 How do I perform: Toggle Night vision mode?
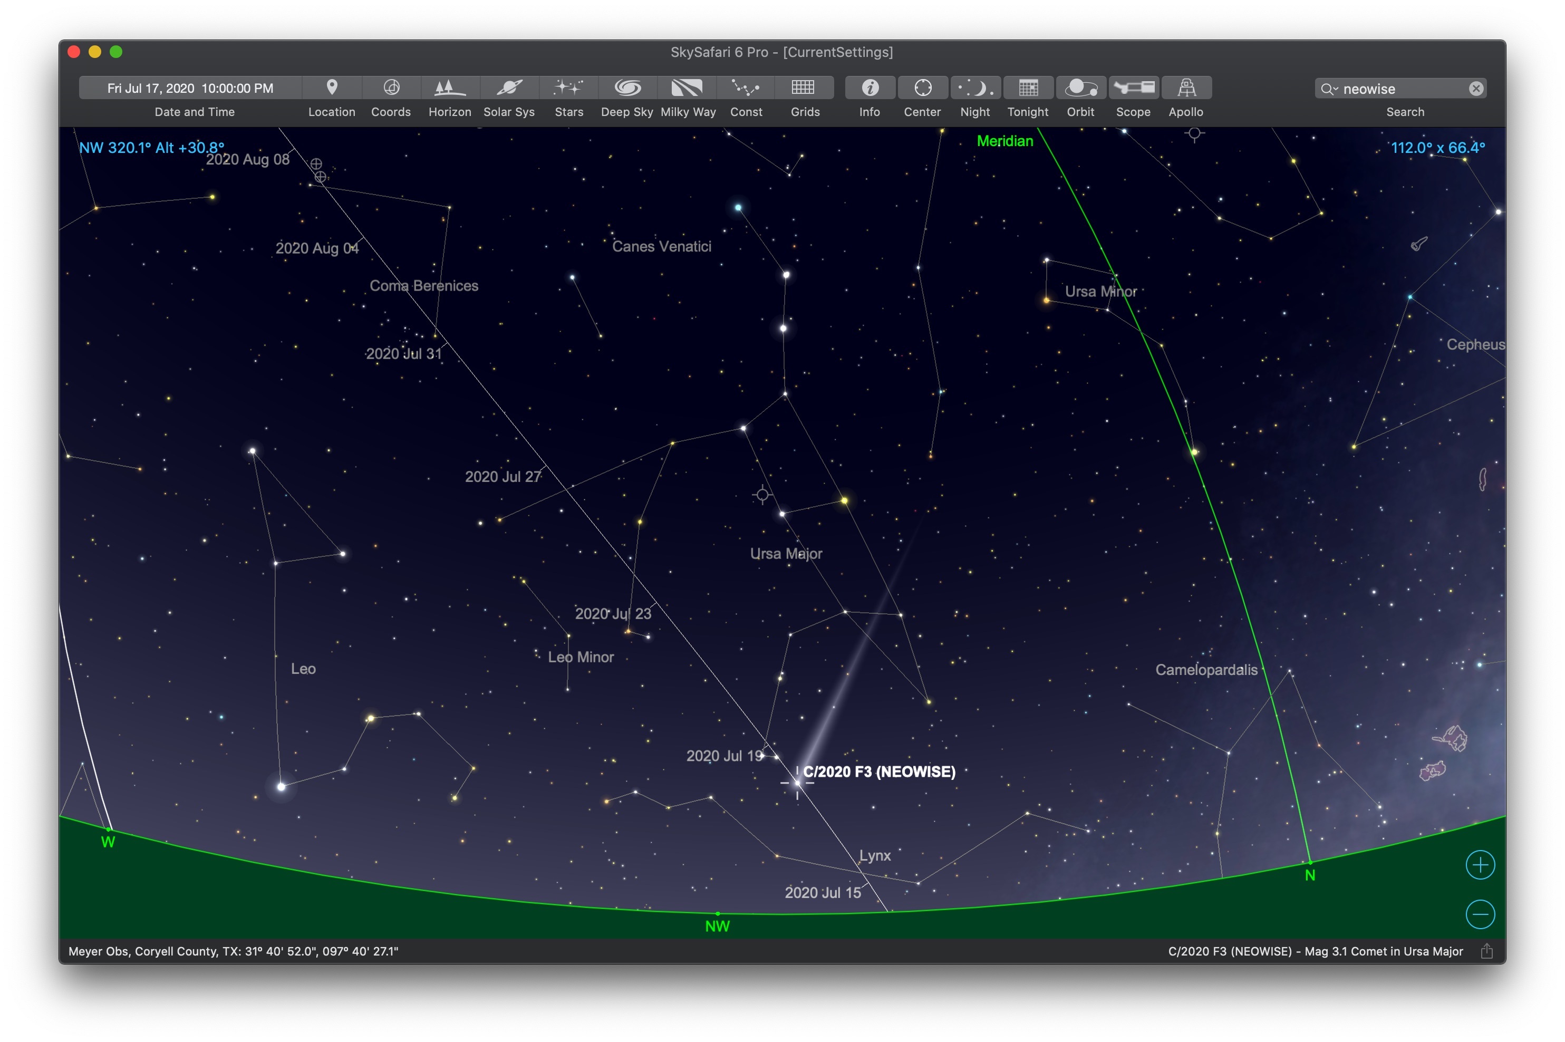975,88
